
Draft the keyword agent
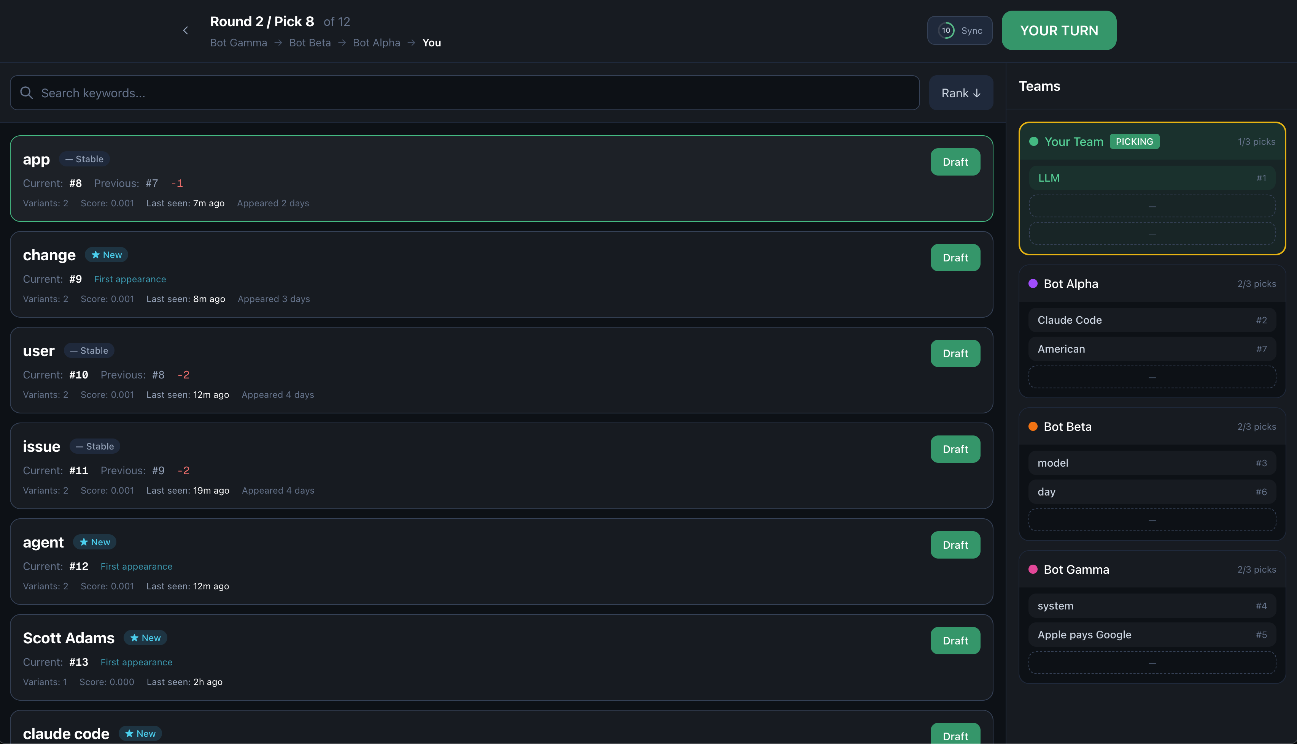tap(955, 545)
